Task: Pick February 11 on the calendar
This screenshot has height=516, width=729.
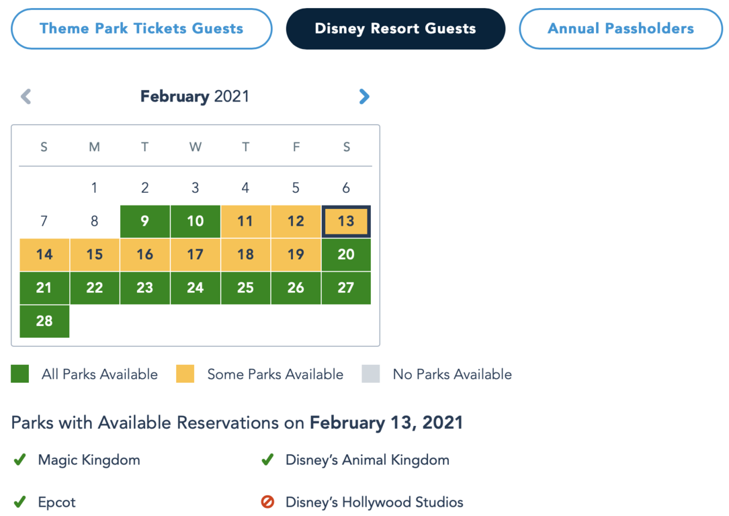Action: point(245,222)
